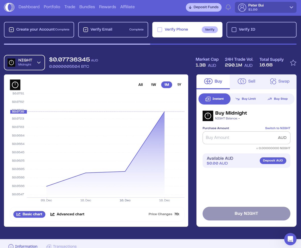This screenshot has width=301, height=248.
Task: Click the Total Supply 16.6B value
Action: click(x=266, y=65)
